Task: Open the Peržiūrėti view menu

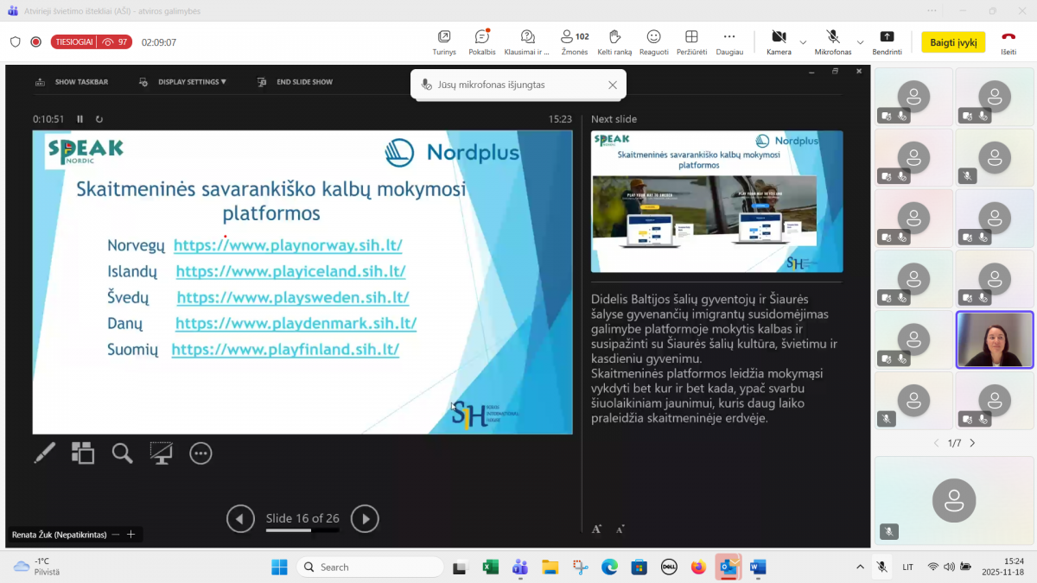Action: click(691, 41)
